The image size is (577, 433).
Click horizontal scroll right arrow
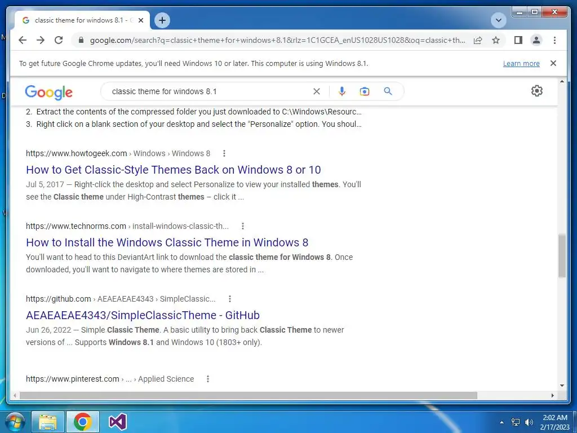point(553,395)
